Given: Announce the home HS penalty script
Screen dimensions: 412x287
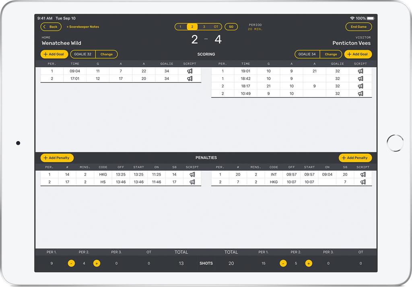Looking at the screenshot, I should (x=192, y=182).
